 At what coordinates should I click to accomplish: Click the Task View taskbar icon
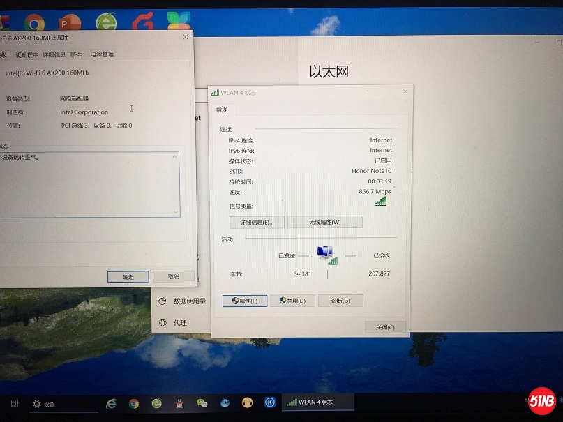coord(14,404)
